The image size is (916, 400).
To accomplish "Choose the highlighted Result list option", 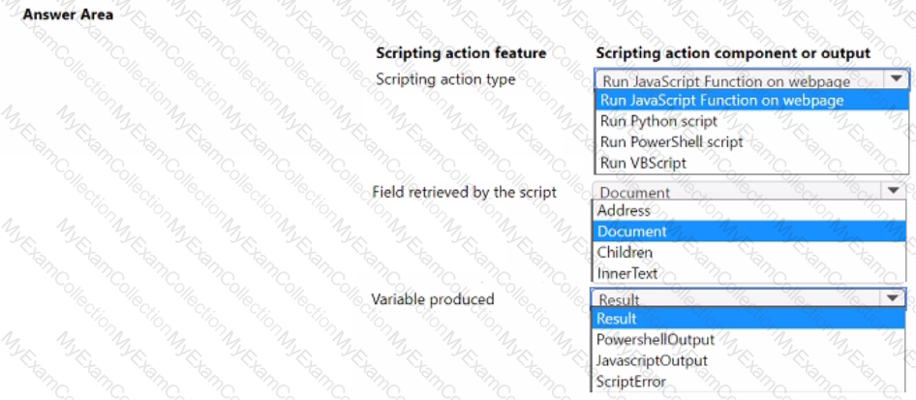I will 617,319.
